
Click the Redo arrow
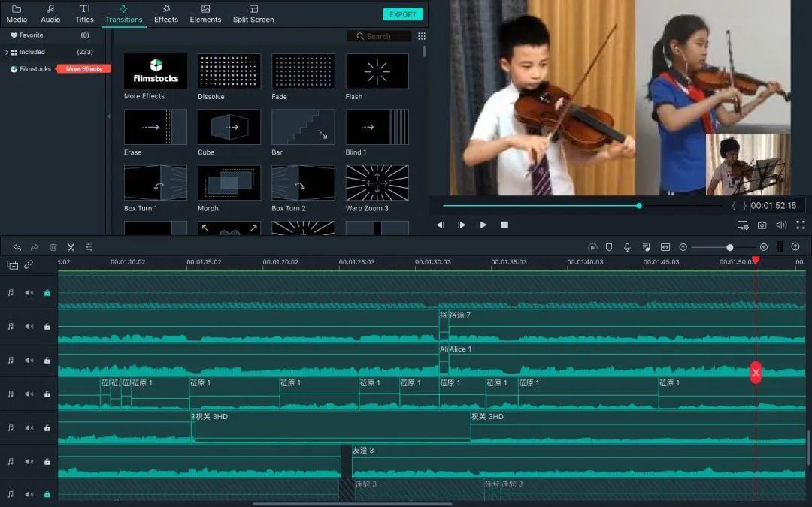pyautogui.click(x=35, y=247)
